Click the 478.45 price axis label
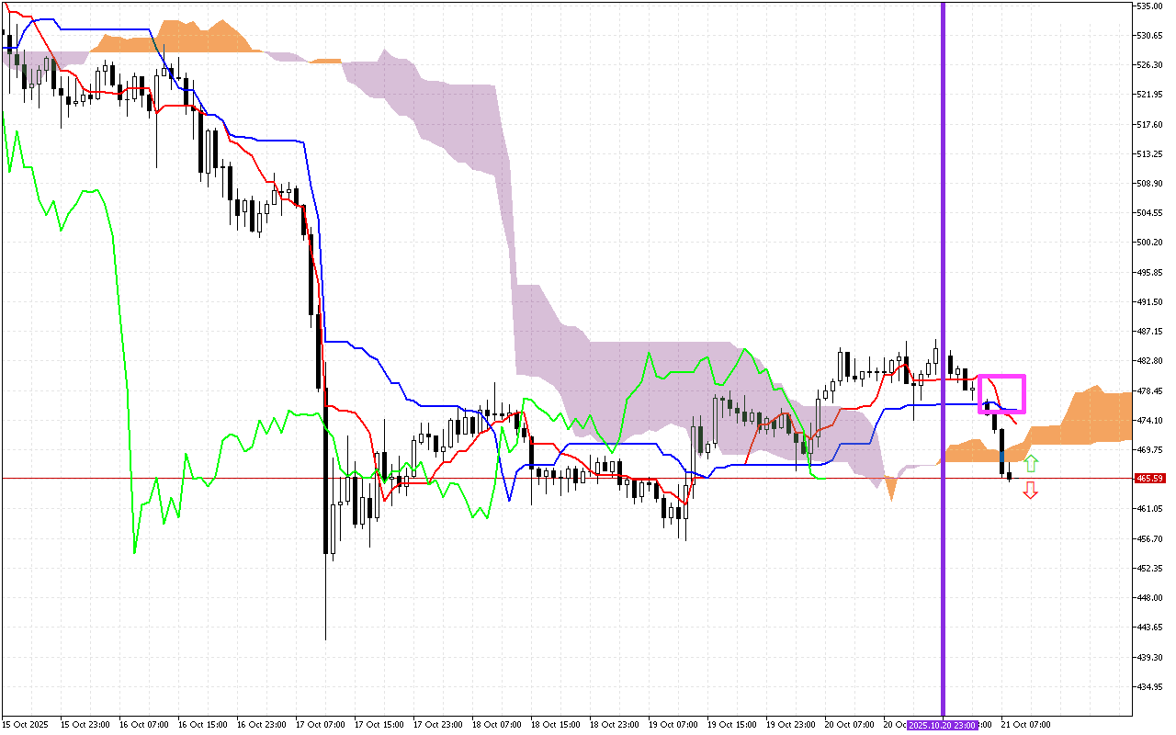1176x735 pixels. 1150,390
